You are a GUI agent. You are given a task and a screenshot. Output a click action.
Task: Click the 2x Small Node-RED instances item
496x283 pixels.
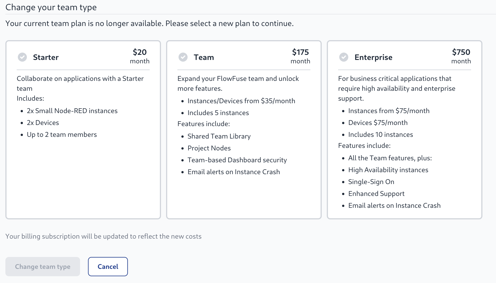(72, 111)
